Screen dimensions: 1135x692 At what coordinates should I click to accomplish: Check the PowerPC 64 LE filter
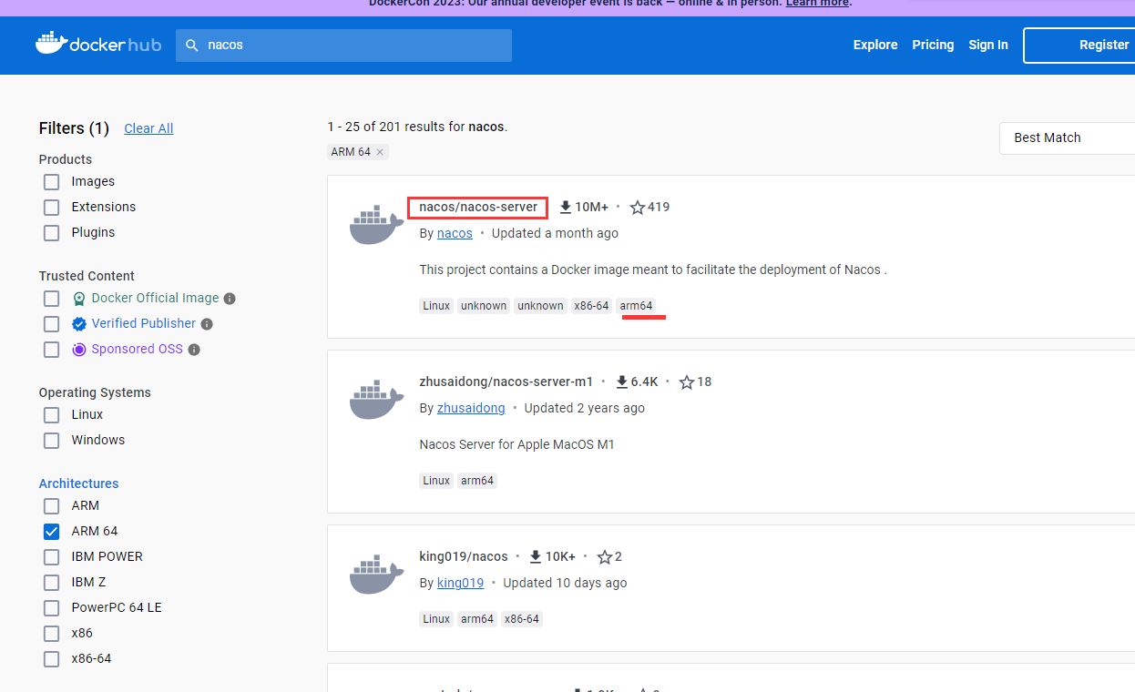pyautogui.click(x=51, y=608)
